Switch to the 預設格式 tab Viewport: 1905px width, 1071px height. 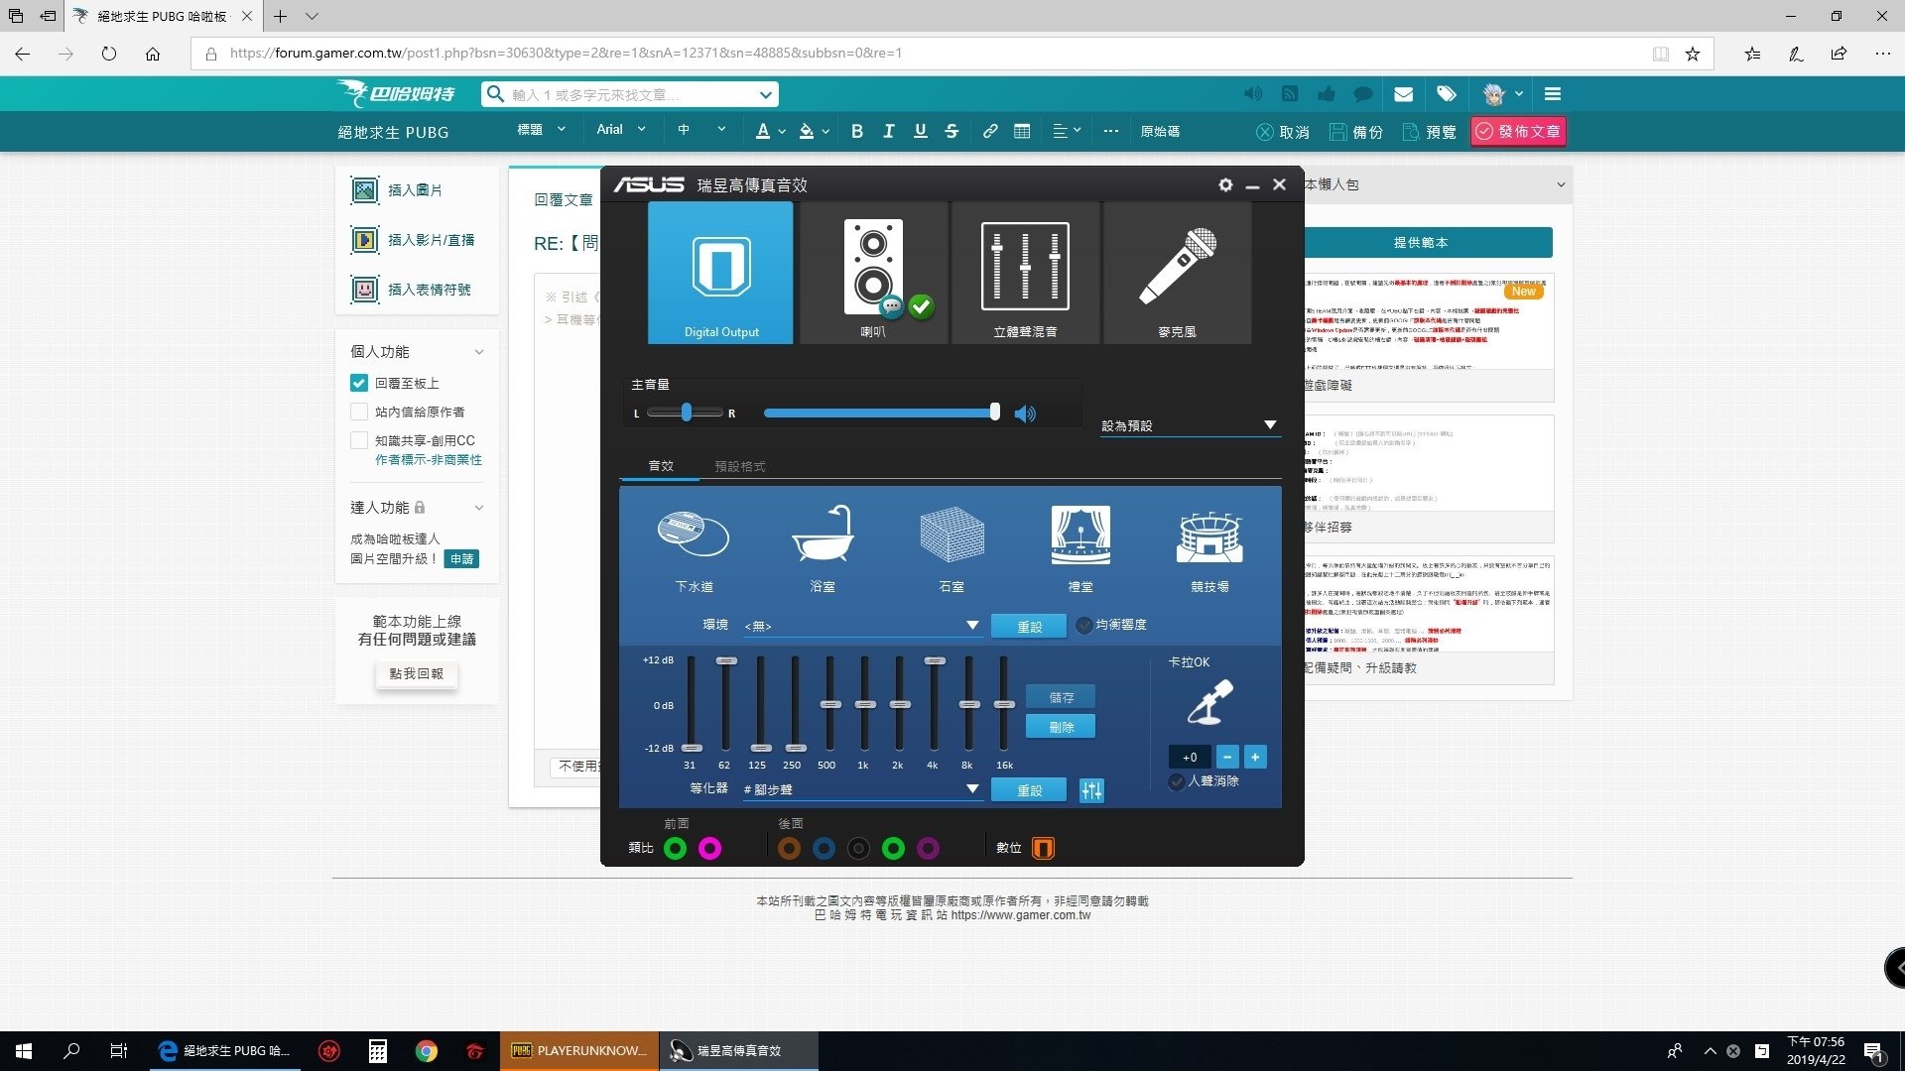pyautogui.click(x=739, y=466)
